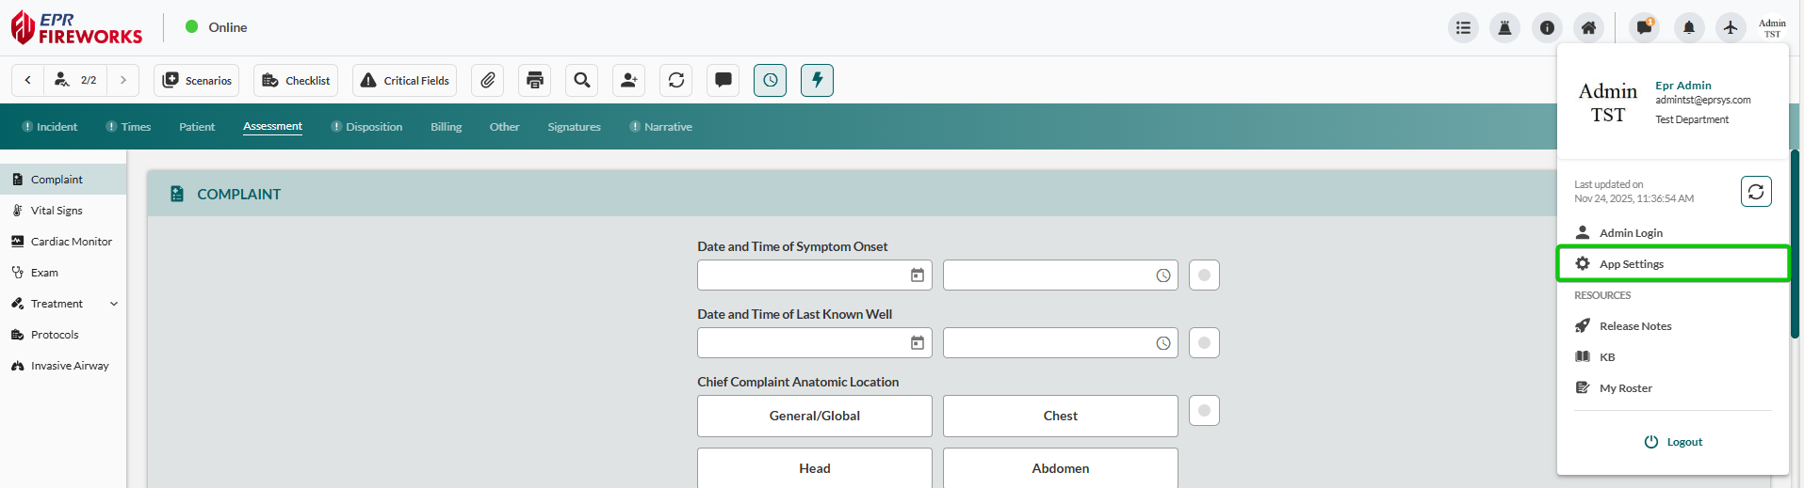
Task: Toggle the circle beside Chief Complaint Anatomic Location
Action: point(1204,411)
